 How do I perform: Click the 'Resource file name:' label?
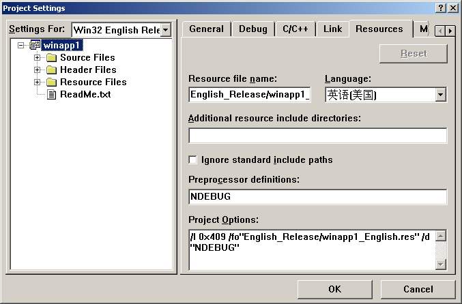(233, 79)
